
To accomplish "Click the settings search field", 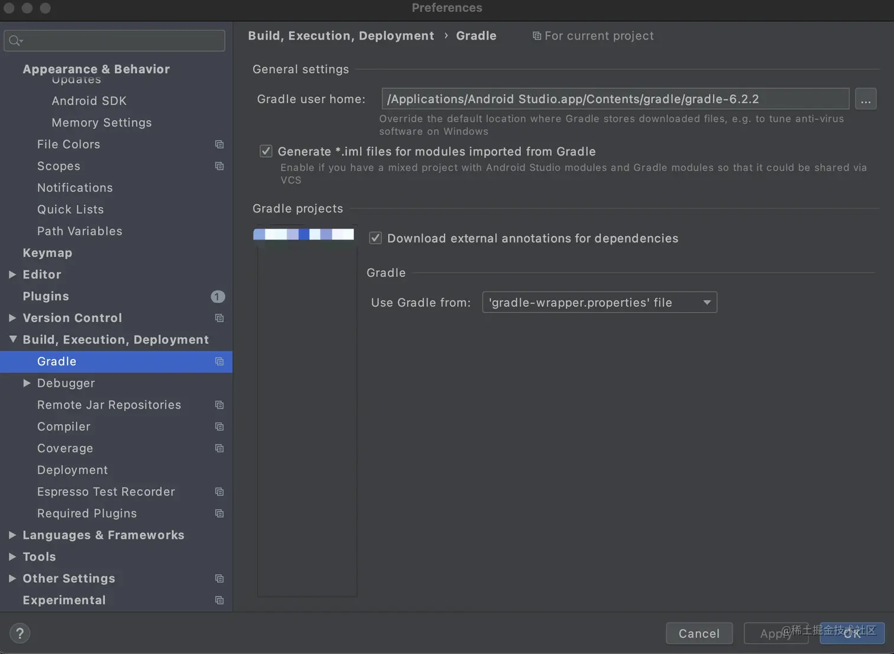I will (115, 40).
